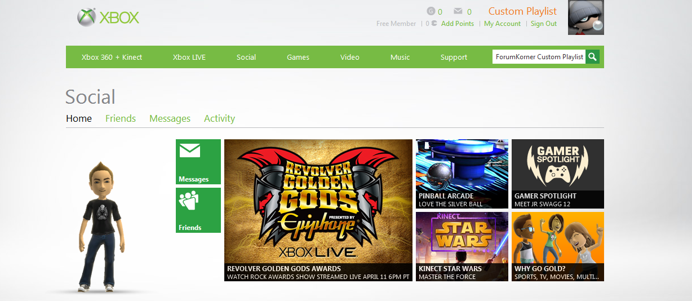Open the Support menu
The image size is (692, 301).
tap(454, 57)
